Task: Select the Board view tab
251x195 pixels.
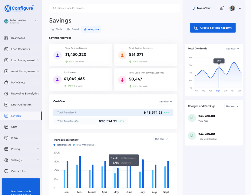Action: [x=73, y=29]
